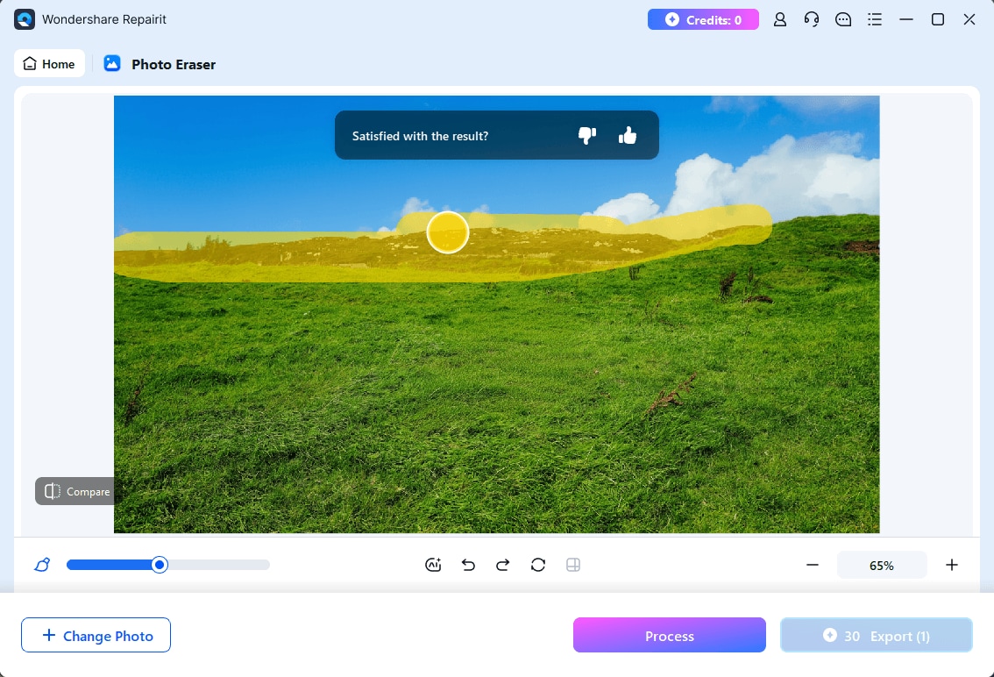This screenshot has height=677, width=994.
Task: Go to the Home tab
Action: pyautogui.click(x=49, y=63)
